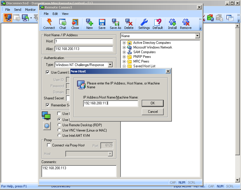Open Chat from the toolbar

62,24
